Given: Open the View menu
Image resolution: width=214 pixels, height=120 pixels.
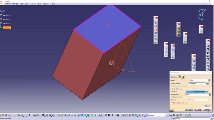Looking at the screenshot, I should [x=27, y=4].
